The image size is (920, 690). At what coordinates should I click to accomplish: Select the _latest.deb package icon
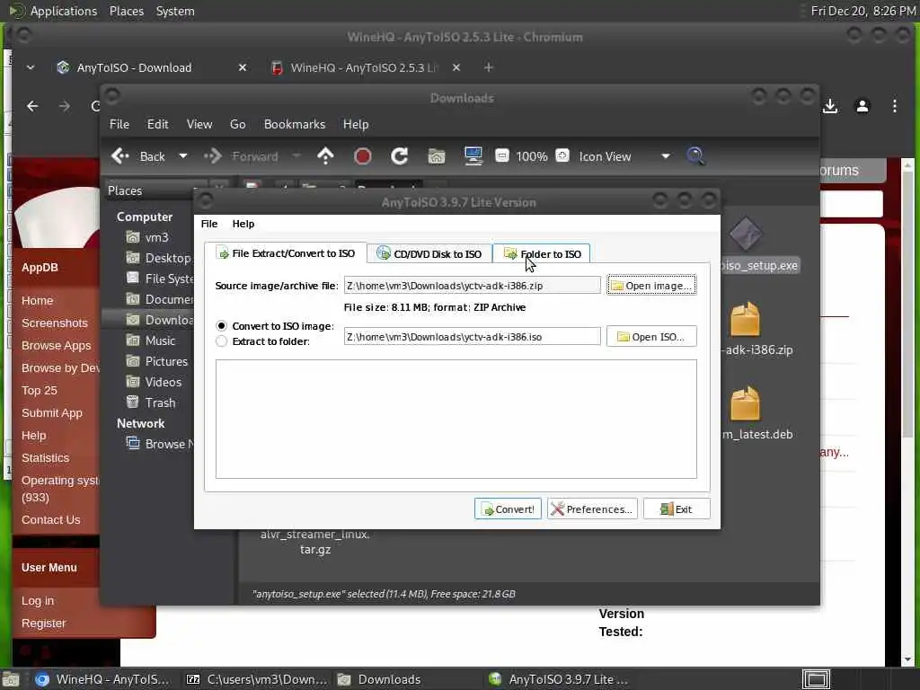pos(745,403)
